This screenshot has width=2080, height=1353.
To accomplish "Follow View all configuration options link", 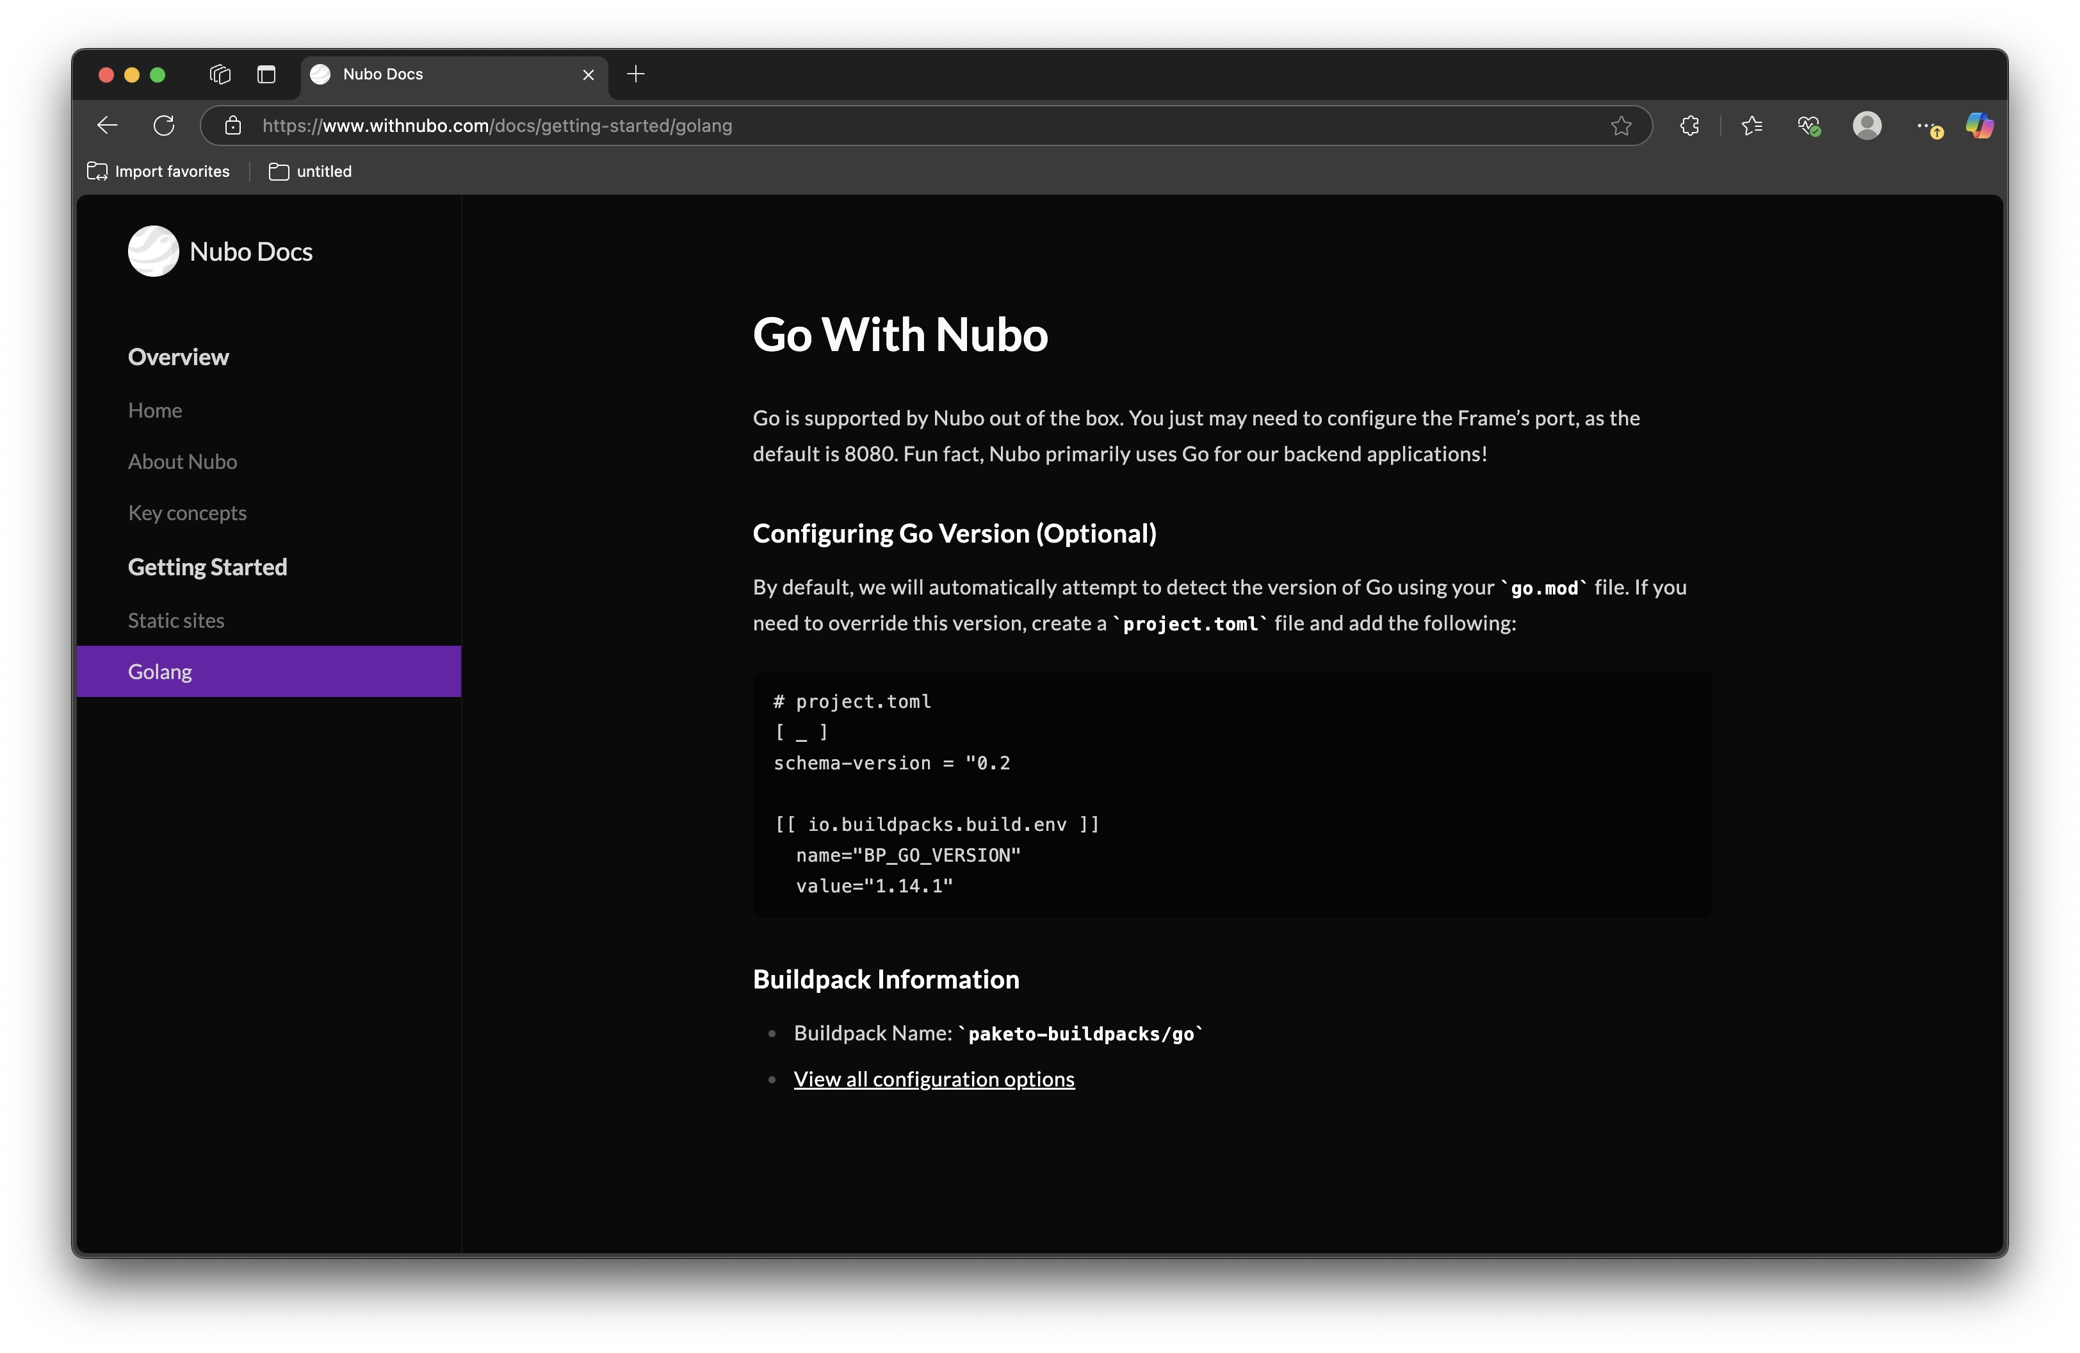I will tap(934, 1079).
